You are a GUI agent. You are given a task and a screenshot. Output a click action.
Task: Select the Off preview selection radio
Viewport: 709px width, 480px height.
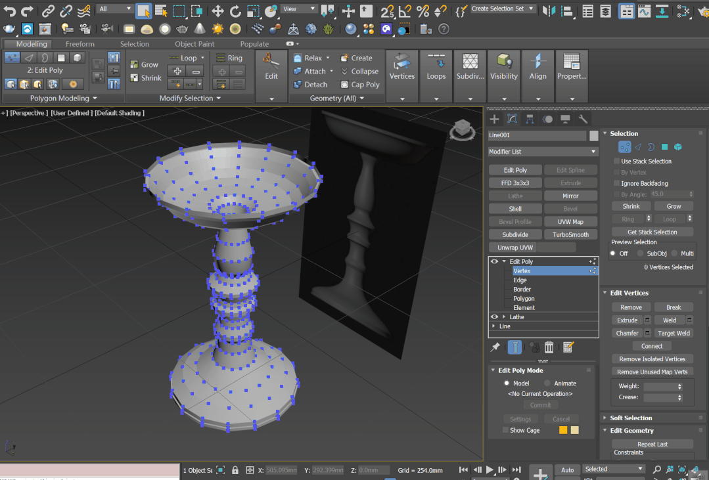(613, 253)
